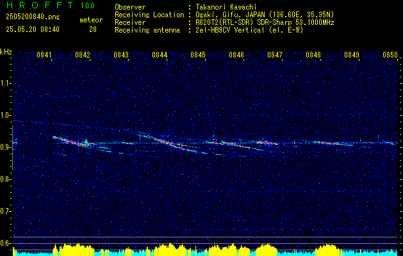Click time marker 0850
The width and height of the screenshot is (403, 256).
click(x=390, y=55)
